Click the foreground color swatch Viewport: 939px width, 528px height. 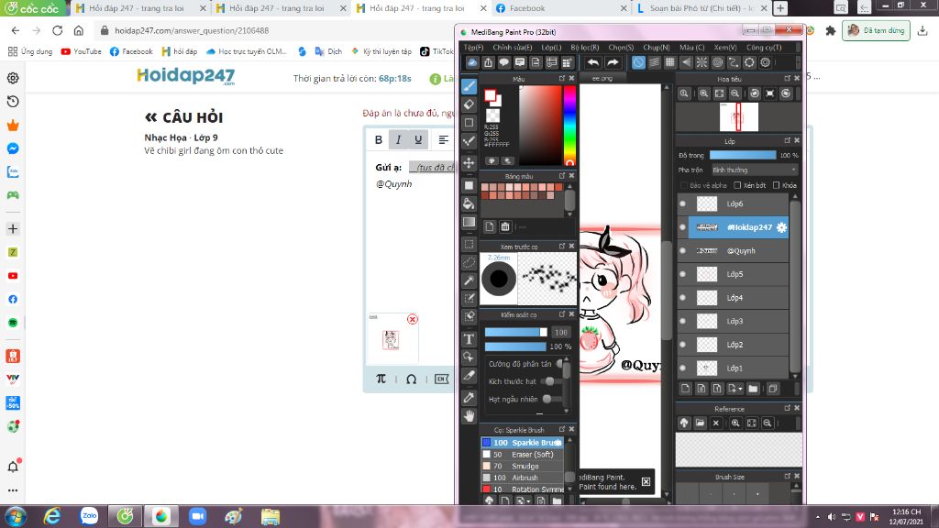point(490,95)
